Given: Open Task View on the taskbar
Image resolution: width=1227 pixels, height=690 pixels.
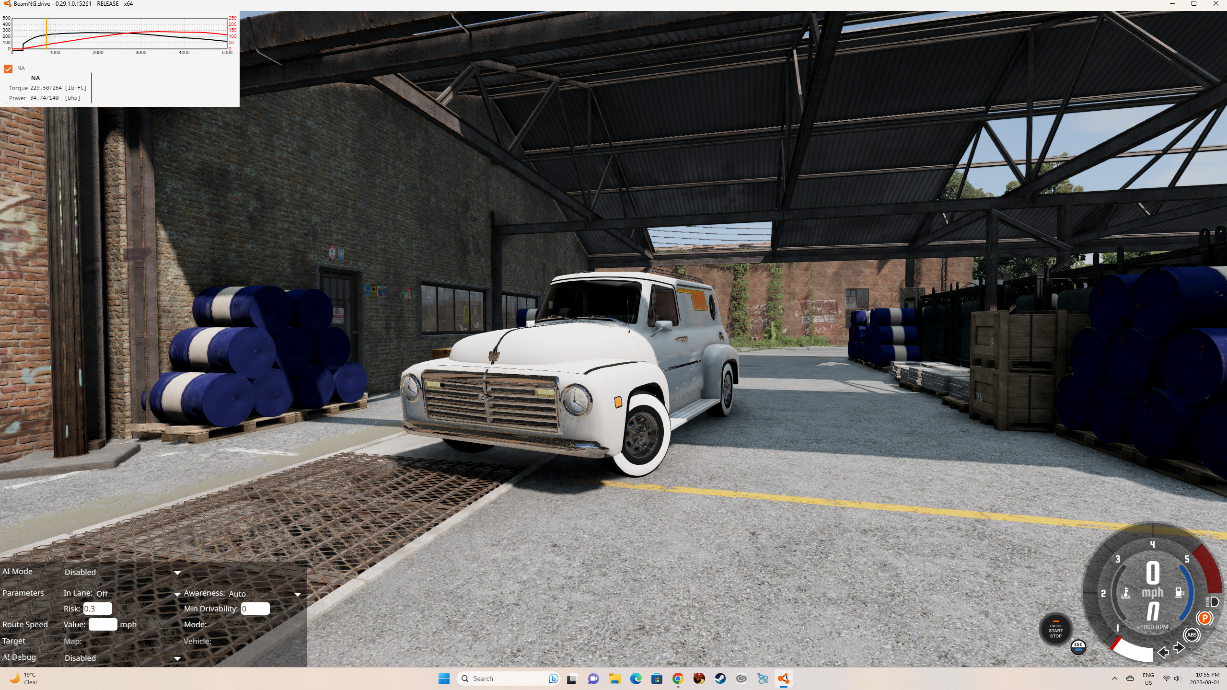Looking at the screenshot, I should 571,678.
